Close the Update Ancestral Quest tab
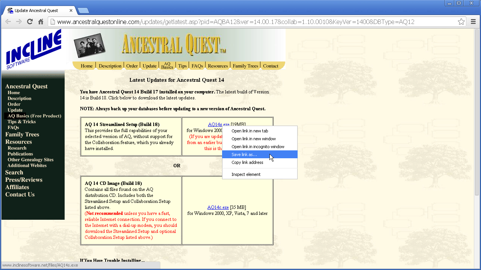The height and width of the screenshot is (270, 481). coord(71,10)
